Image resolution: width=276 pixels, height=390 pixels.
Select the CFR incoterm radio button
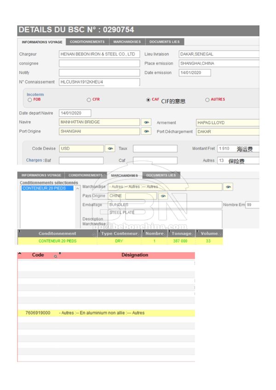click(89, 100)
